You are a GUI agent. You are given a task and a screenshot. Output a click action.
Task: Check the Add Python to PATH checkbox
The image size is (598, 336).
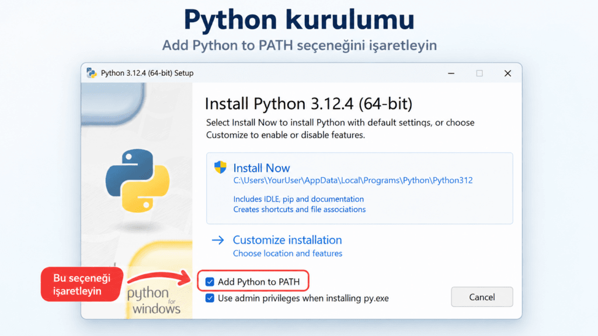pos(210,282)
